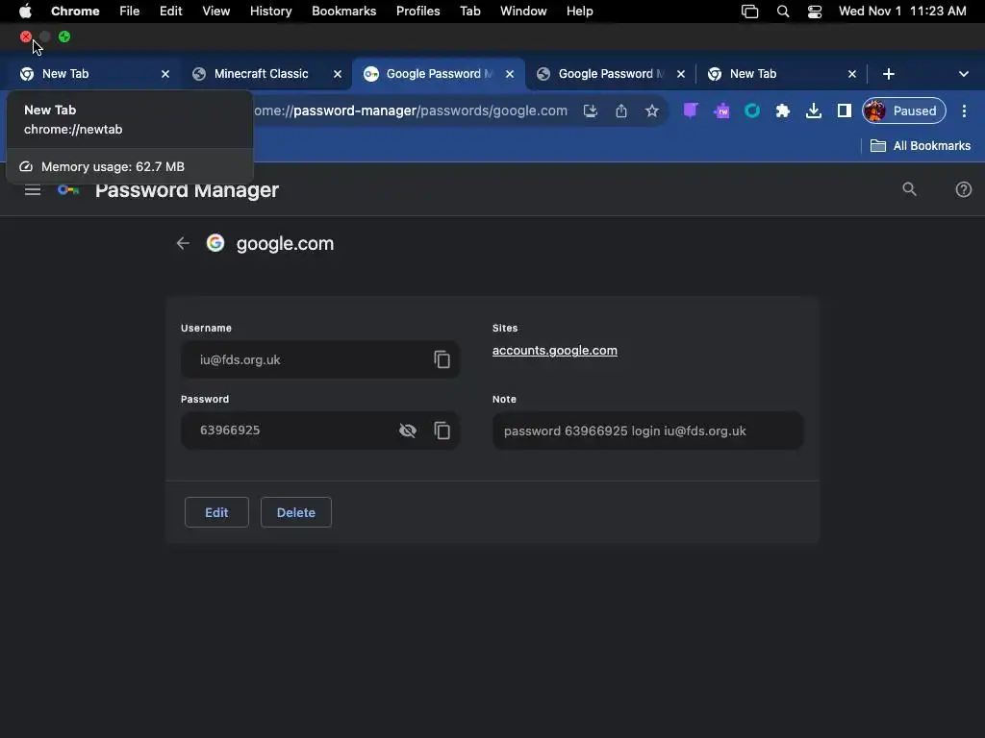Open macOS Control Center
This screenshot has height=738, width=985.
pyautogui.click(x=815, y=12)
